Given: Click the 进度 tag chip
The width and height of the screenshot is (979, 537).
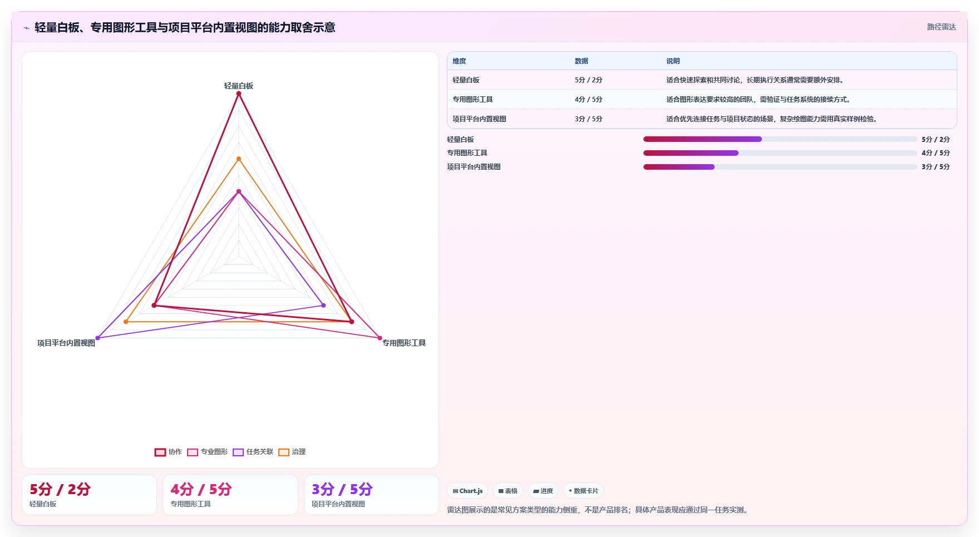Looking at the screenshot, I should (x=543, y=491).
